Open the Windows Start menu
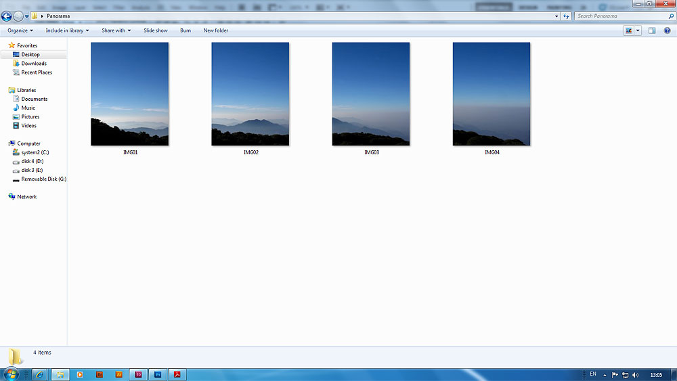Screen dimensions: 677x381 pos(12,374)
